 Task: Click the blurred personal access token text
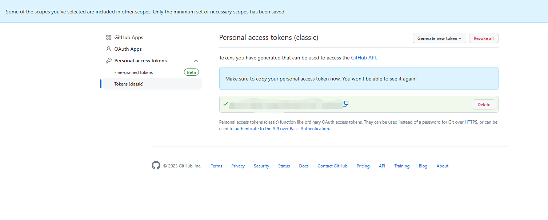click(286, 105)
